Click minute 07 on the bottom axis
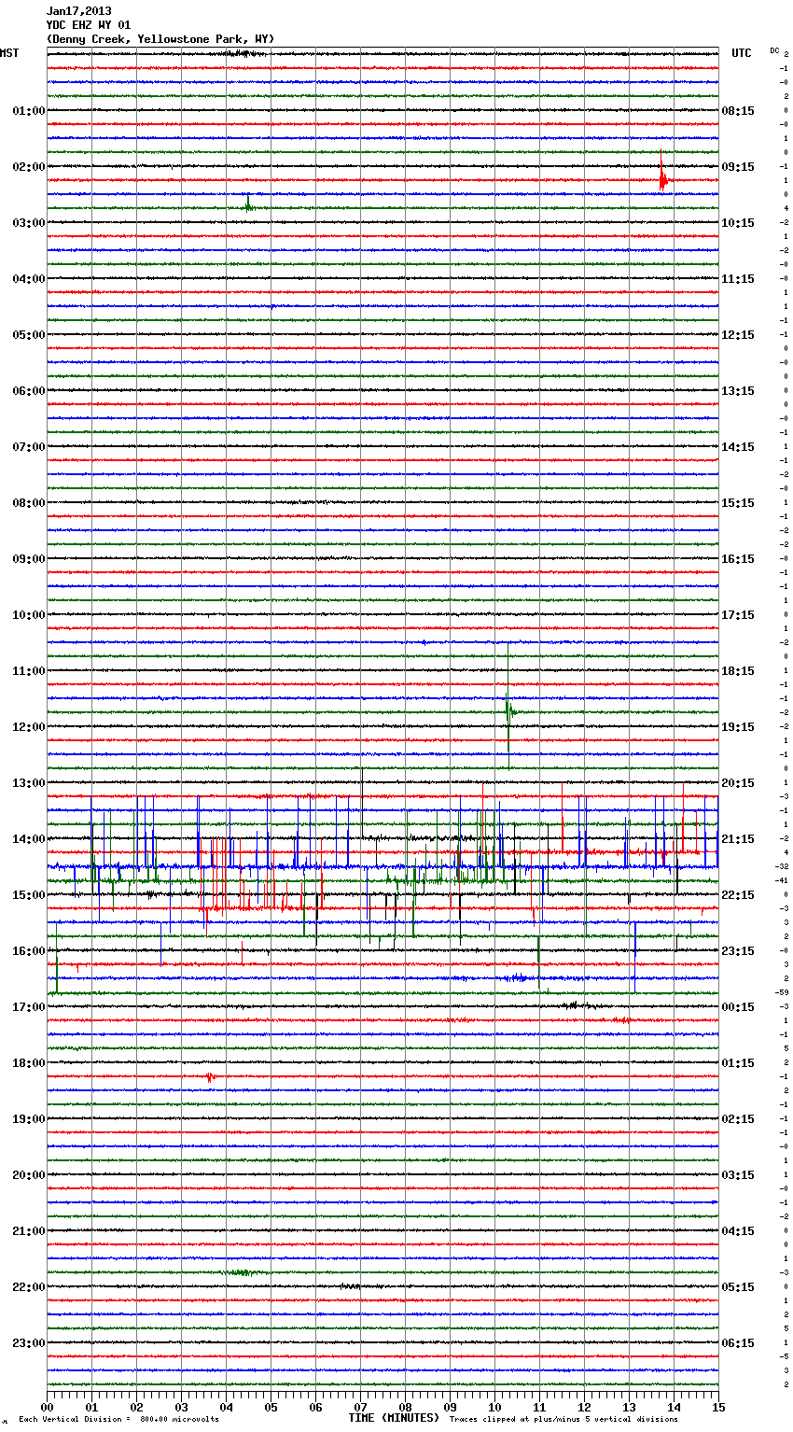 (360, 1407)
